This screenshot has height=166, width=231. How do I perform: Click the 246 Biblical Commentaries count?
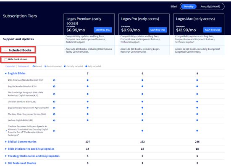coord(197,142)
